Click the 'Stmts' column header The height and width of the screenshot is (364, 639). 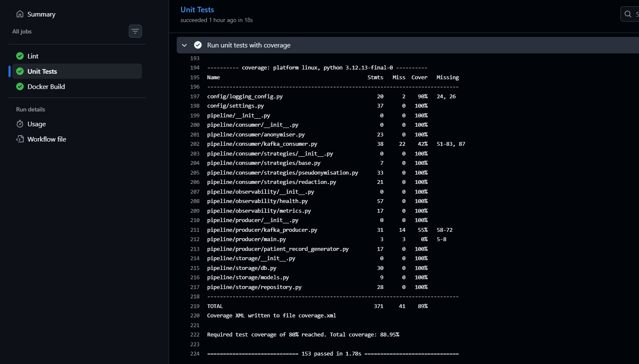[375, 77]
